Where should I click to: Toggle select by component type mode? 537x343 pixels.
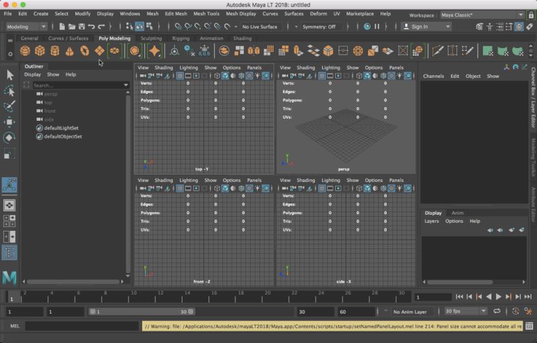pyautogui.click(x=150, y=26)
